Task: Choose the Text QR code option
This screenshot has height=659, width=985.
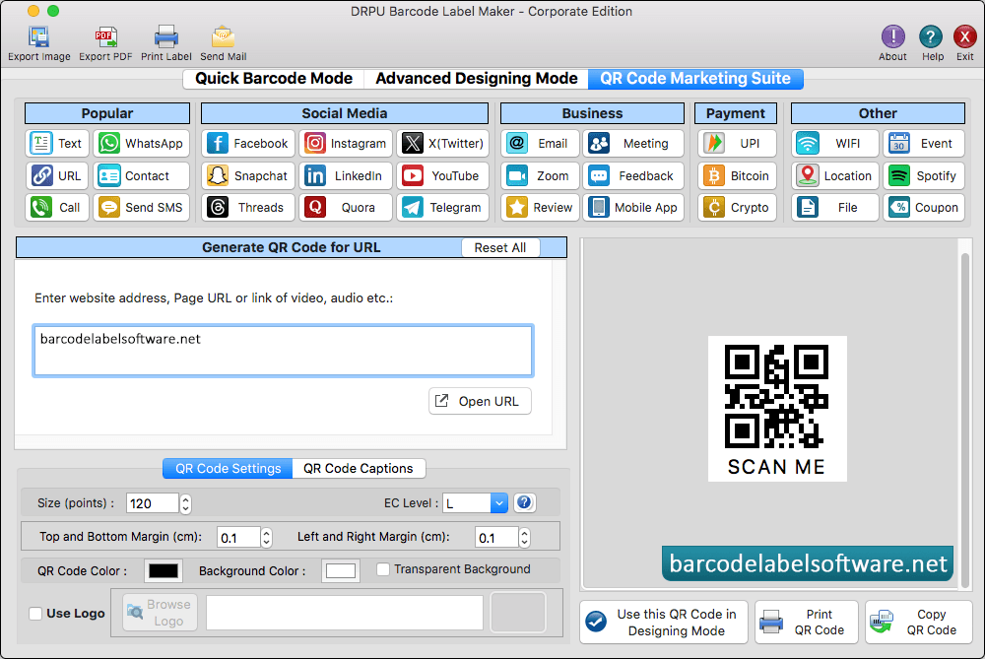Action: click(57, 143)
